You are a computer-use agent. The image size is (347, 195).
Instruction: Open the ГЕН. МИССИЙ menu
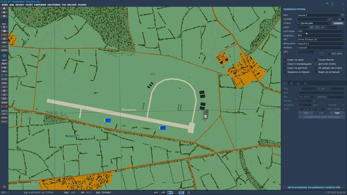[69, 5]
